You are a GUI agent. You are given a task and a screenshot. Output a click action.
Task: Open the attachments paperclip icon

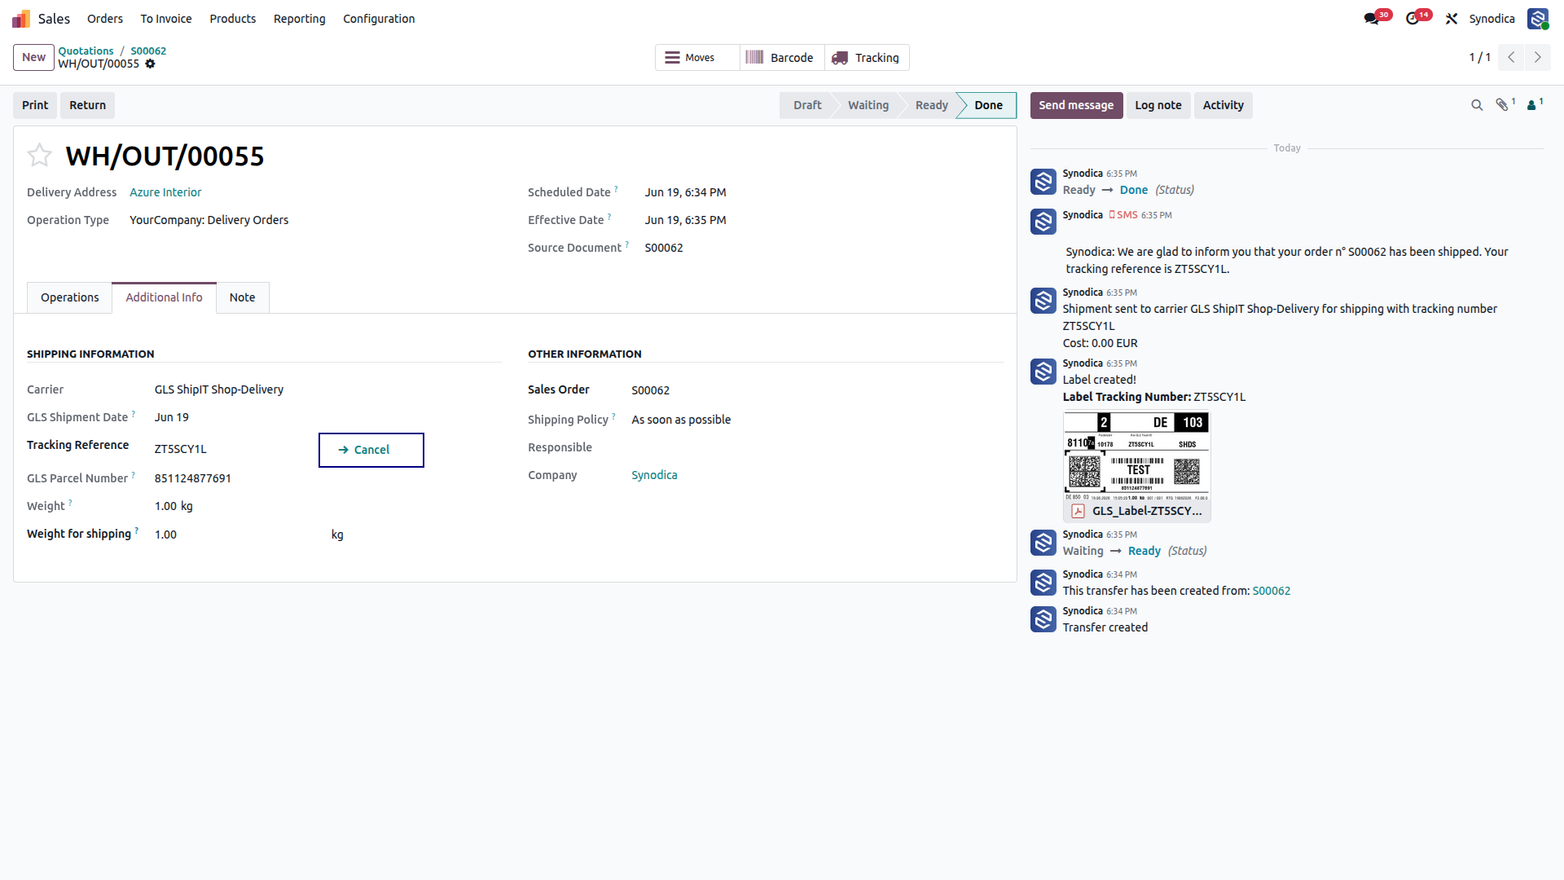[1503, 105]
